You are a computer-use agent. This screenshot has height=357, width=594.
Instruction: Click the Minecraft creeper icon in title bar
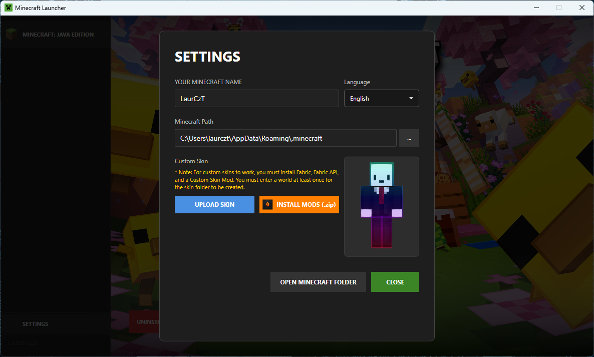[9, 8]
